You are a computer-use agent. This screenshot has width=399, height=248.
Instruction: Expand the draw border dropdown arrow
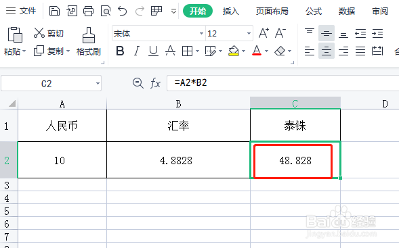click(220, 51)
